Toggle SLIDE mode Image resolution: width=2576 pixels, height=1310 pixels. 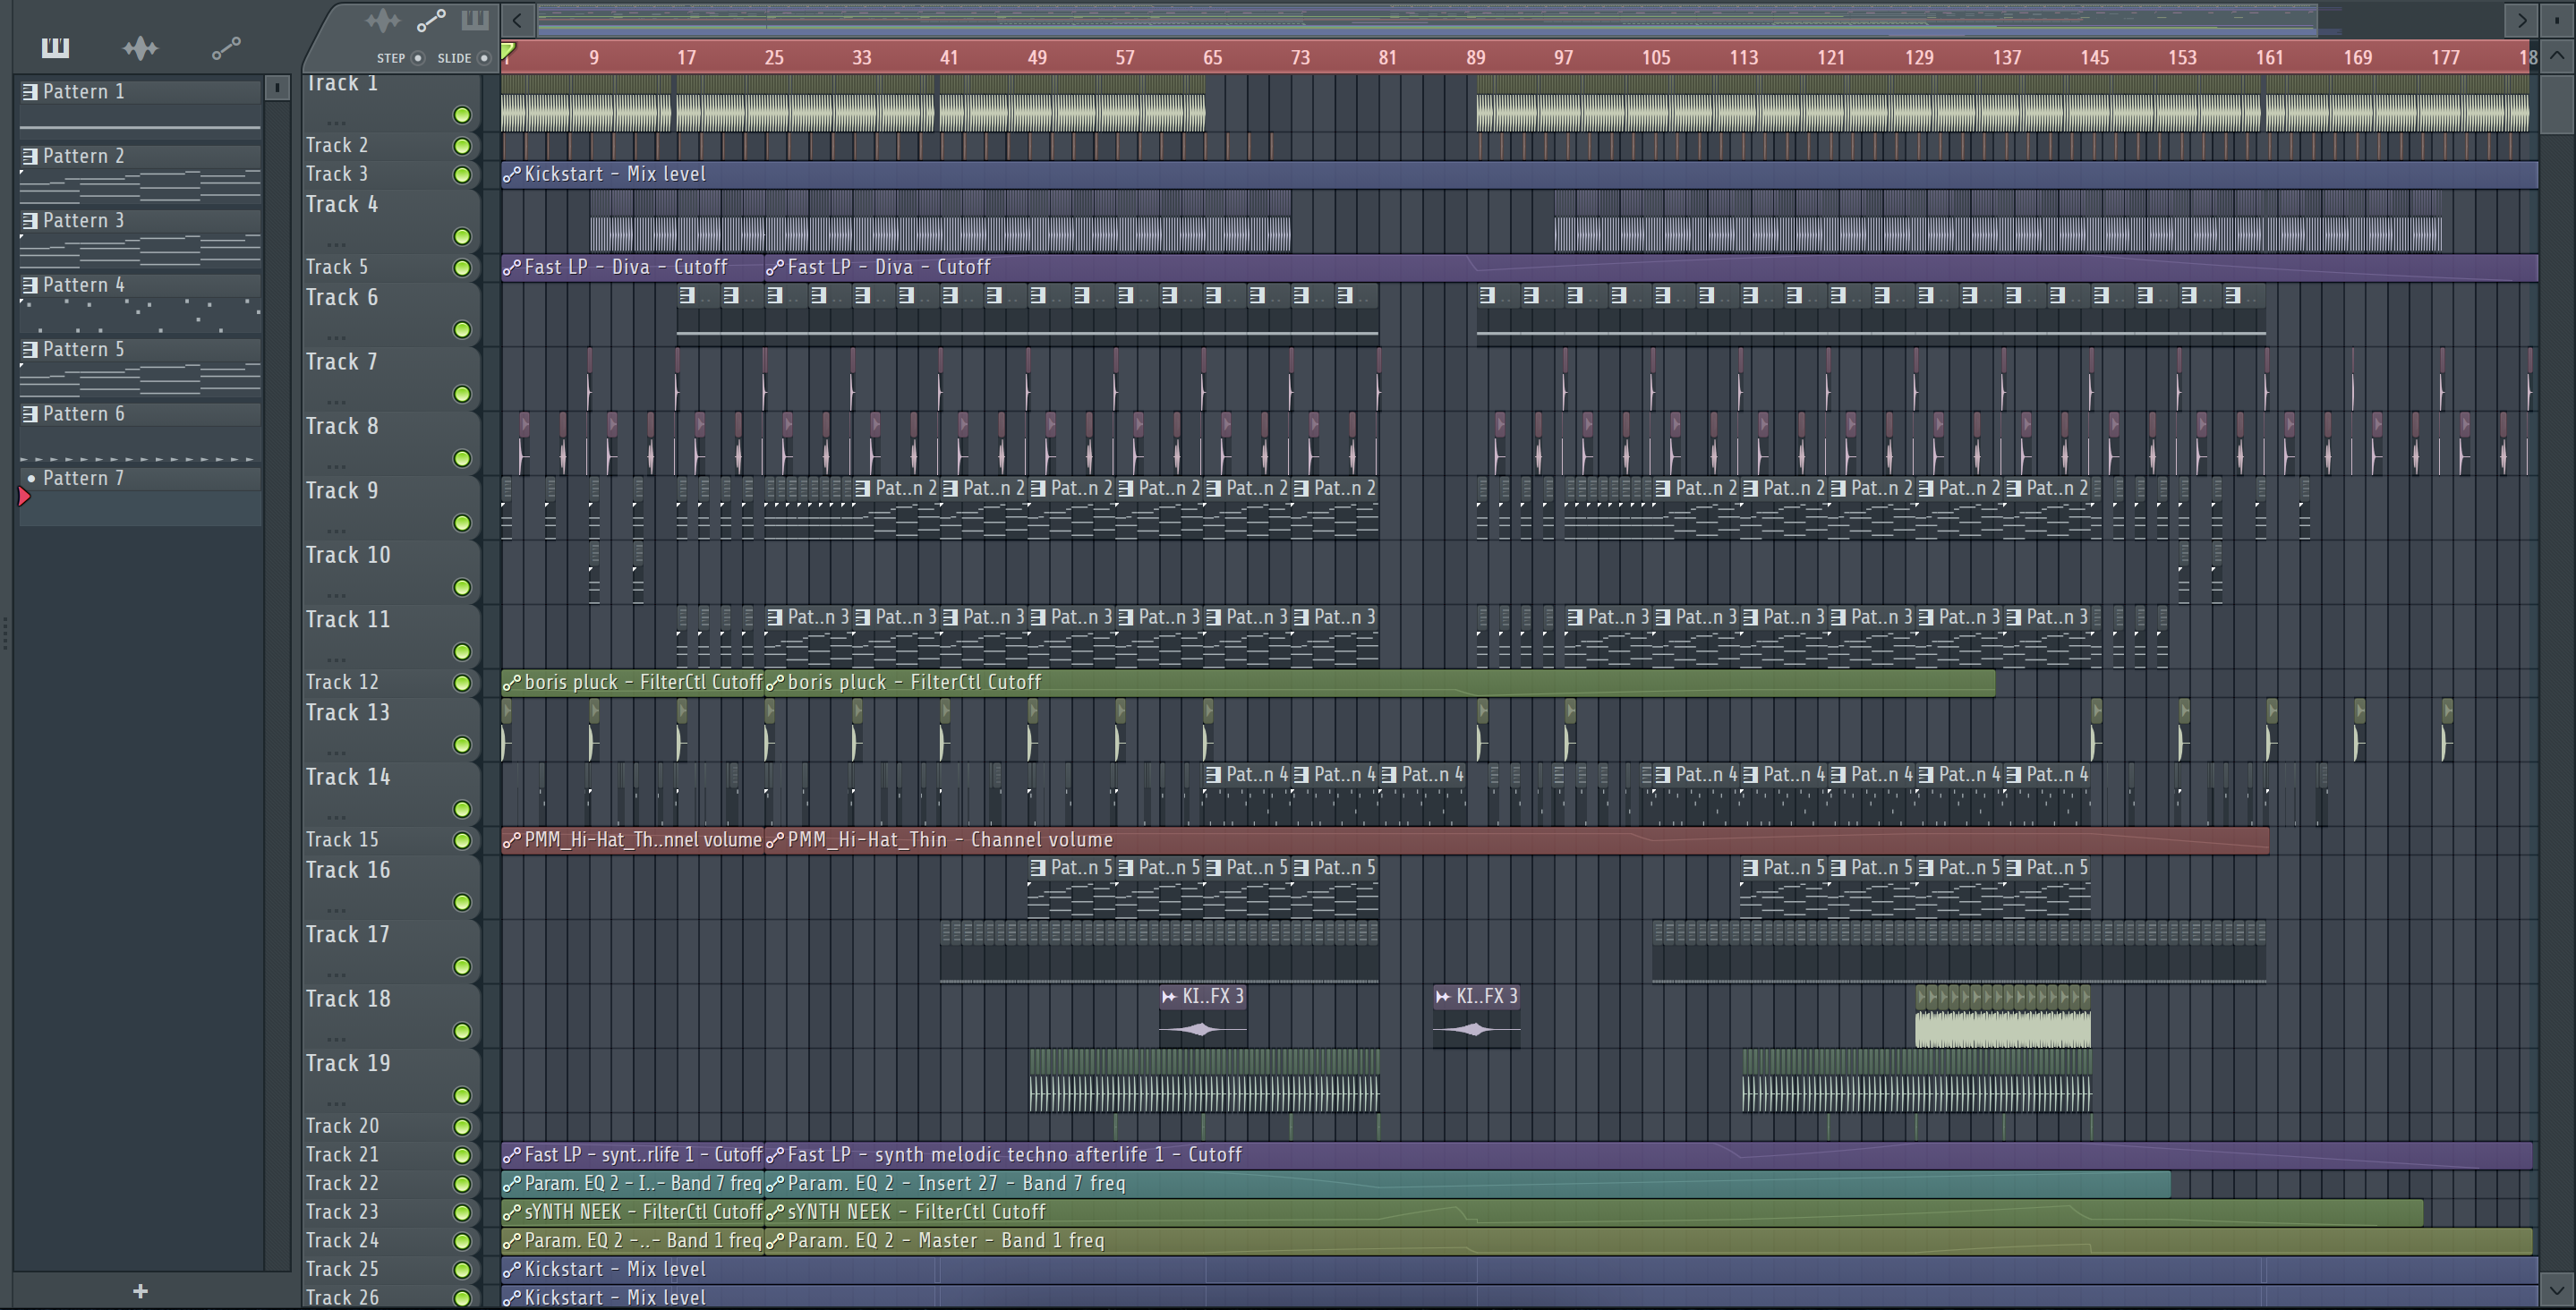click(x=484, y=58)
